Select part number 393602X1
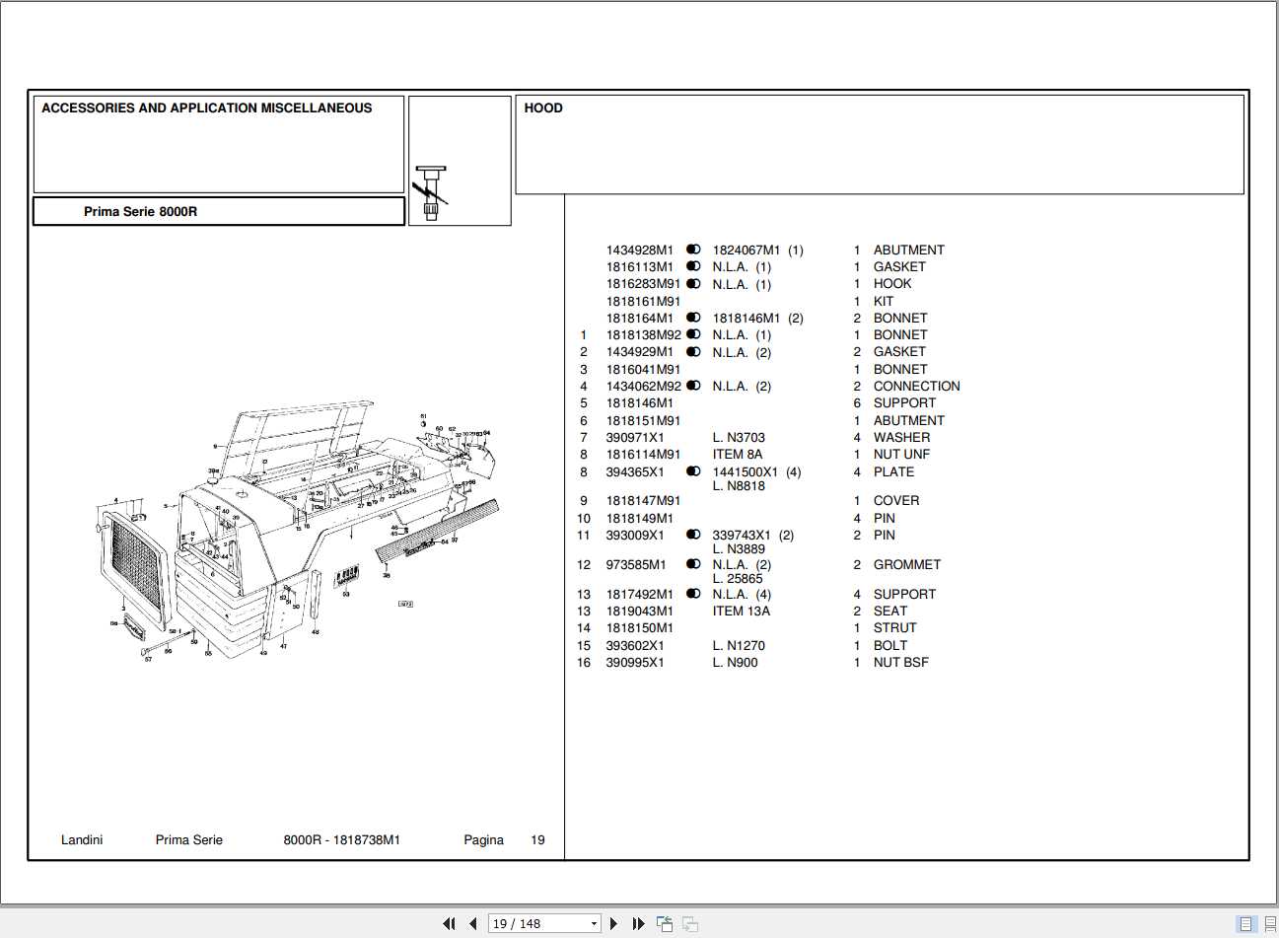The image size is (1279, 938). [x=635, y=645]
